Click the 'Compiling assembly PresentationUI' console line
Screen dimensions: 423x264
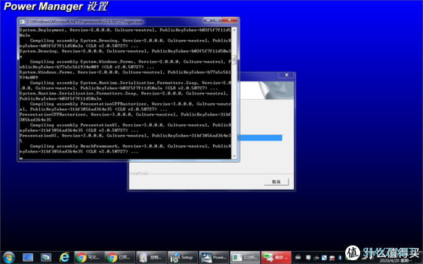click(131, 125)
